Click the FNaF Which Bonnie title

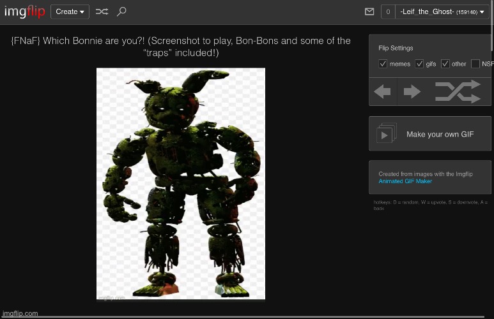pos(181,47)
